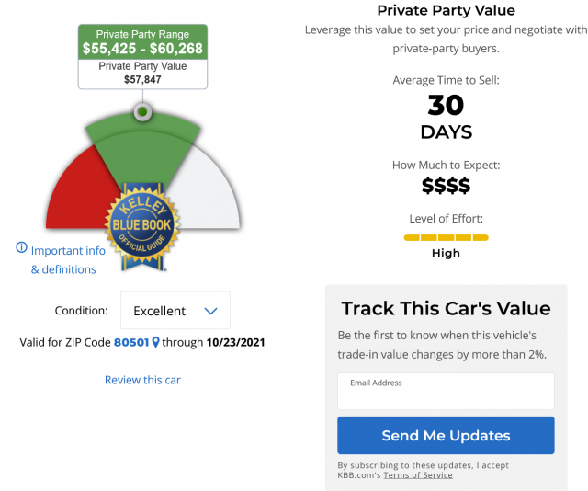588x491 pixels.
Task: Click the gauge needle circle marker
Action: tap(141, 112)
